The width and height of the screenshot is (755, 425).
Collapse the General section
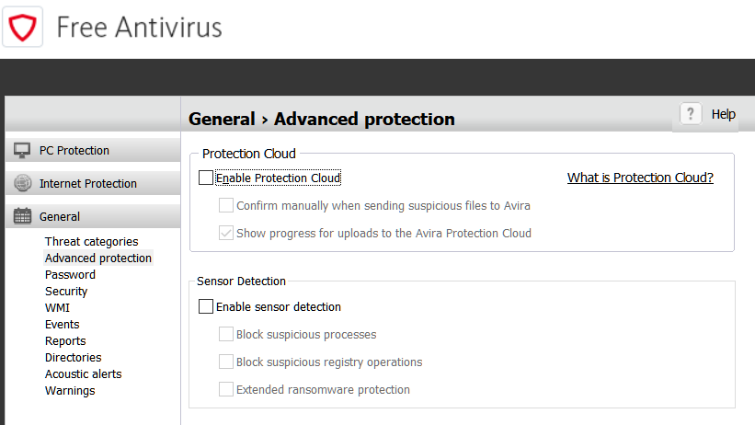[93, 216]
